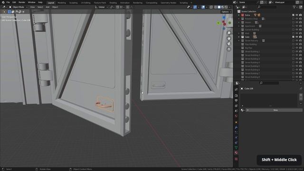Image resolution: width=304 pixels, height=171 pixels.
Task: Enable solid viewport shading
Action: pos(219,7)
